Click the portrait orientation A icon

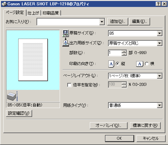(x=111, y=64)
